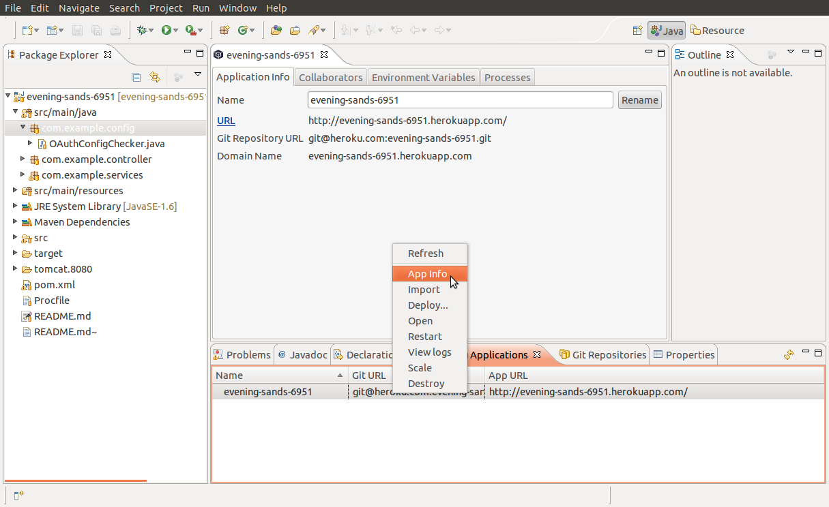Expand the com.example.controller package
The height and width of the screenshot is (507, 829).
coord(23,159)
